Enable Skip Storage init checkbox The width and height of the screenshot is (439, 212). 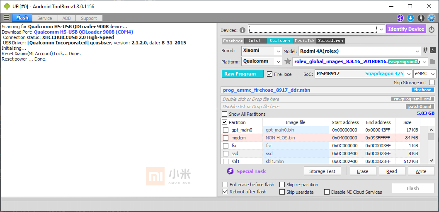tap(432, 82)
